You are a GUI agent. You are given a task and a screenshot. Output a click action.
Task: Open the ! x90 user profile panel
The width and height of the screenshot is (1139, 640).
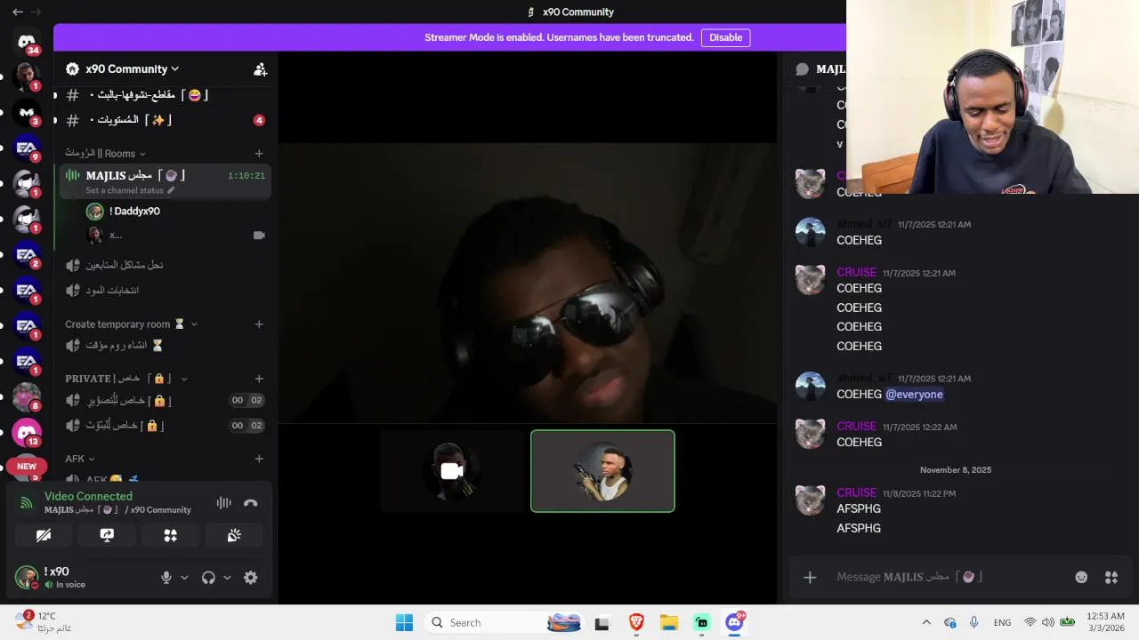[x=80, y=578]
